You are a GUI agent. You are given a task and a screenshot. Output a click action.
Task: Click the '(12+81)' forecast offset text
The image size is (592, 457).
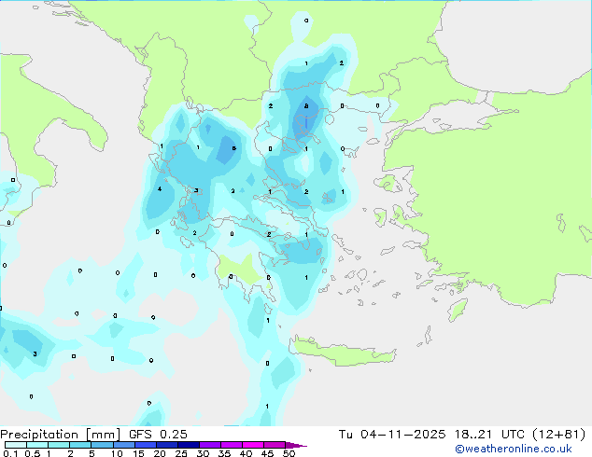click(x=559, y=435)
